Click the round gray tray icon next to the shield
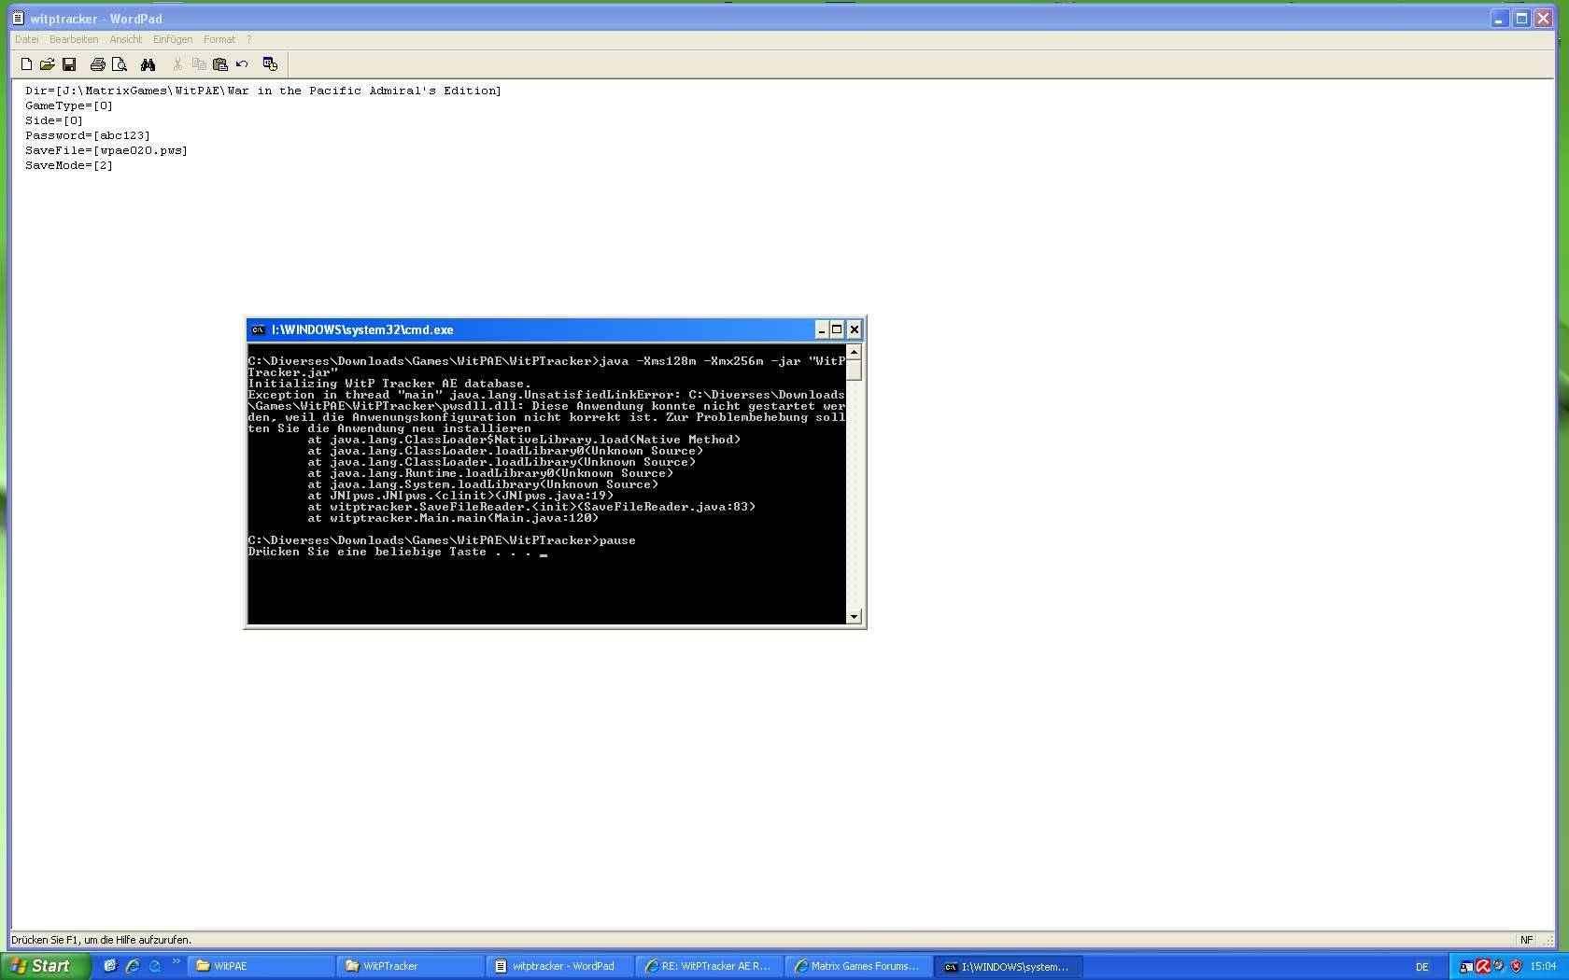The image size is (1569, 980). (x=1499, y=967)
